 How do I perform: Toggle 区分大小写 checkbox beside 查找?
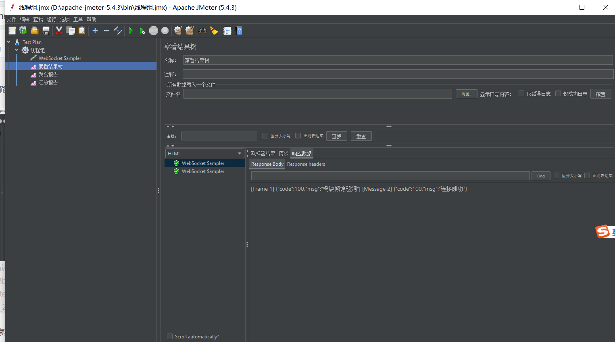point(265,136)
